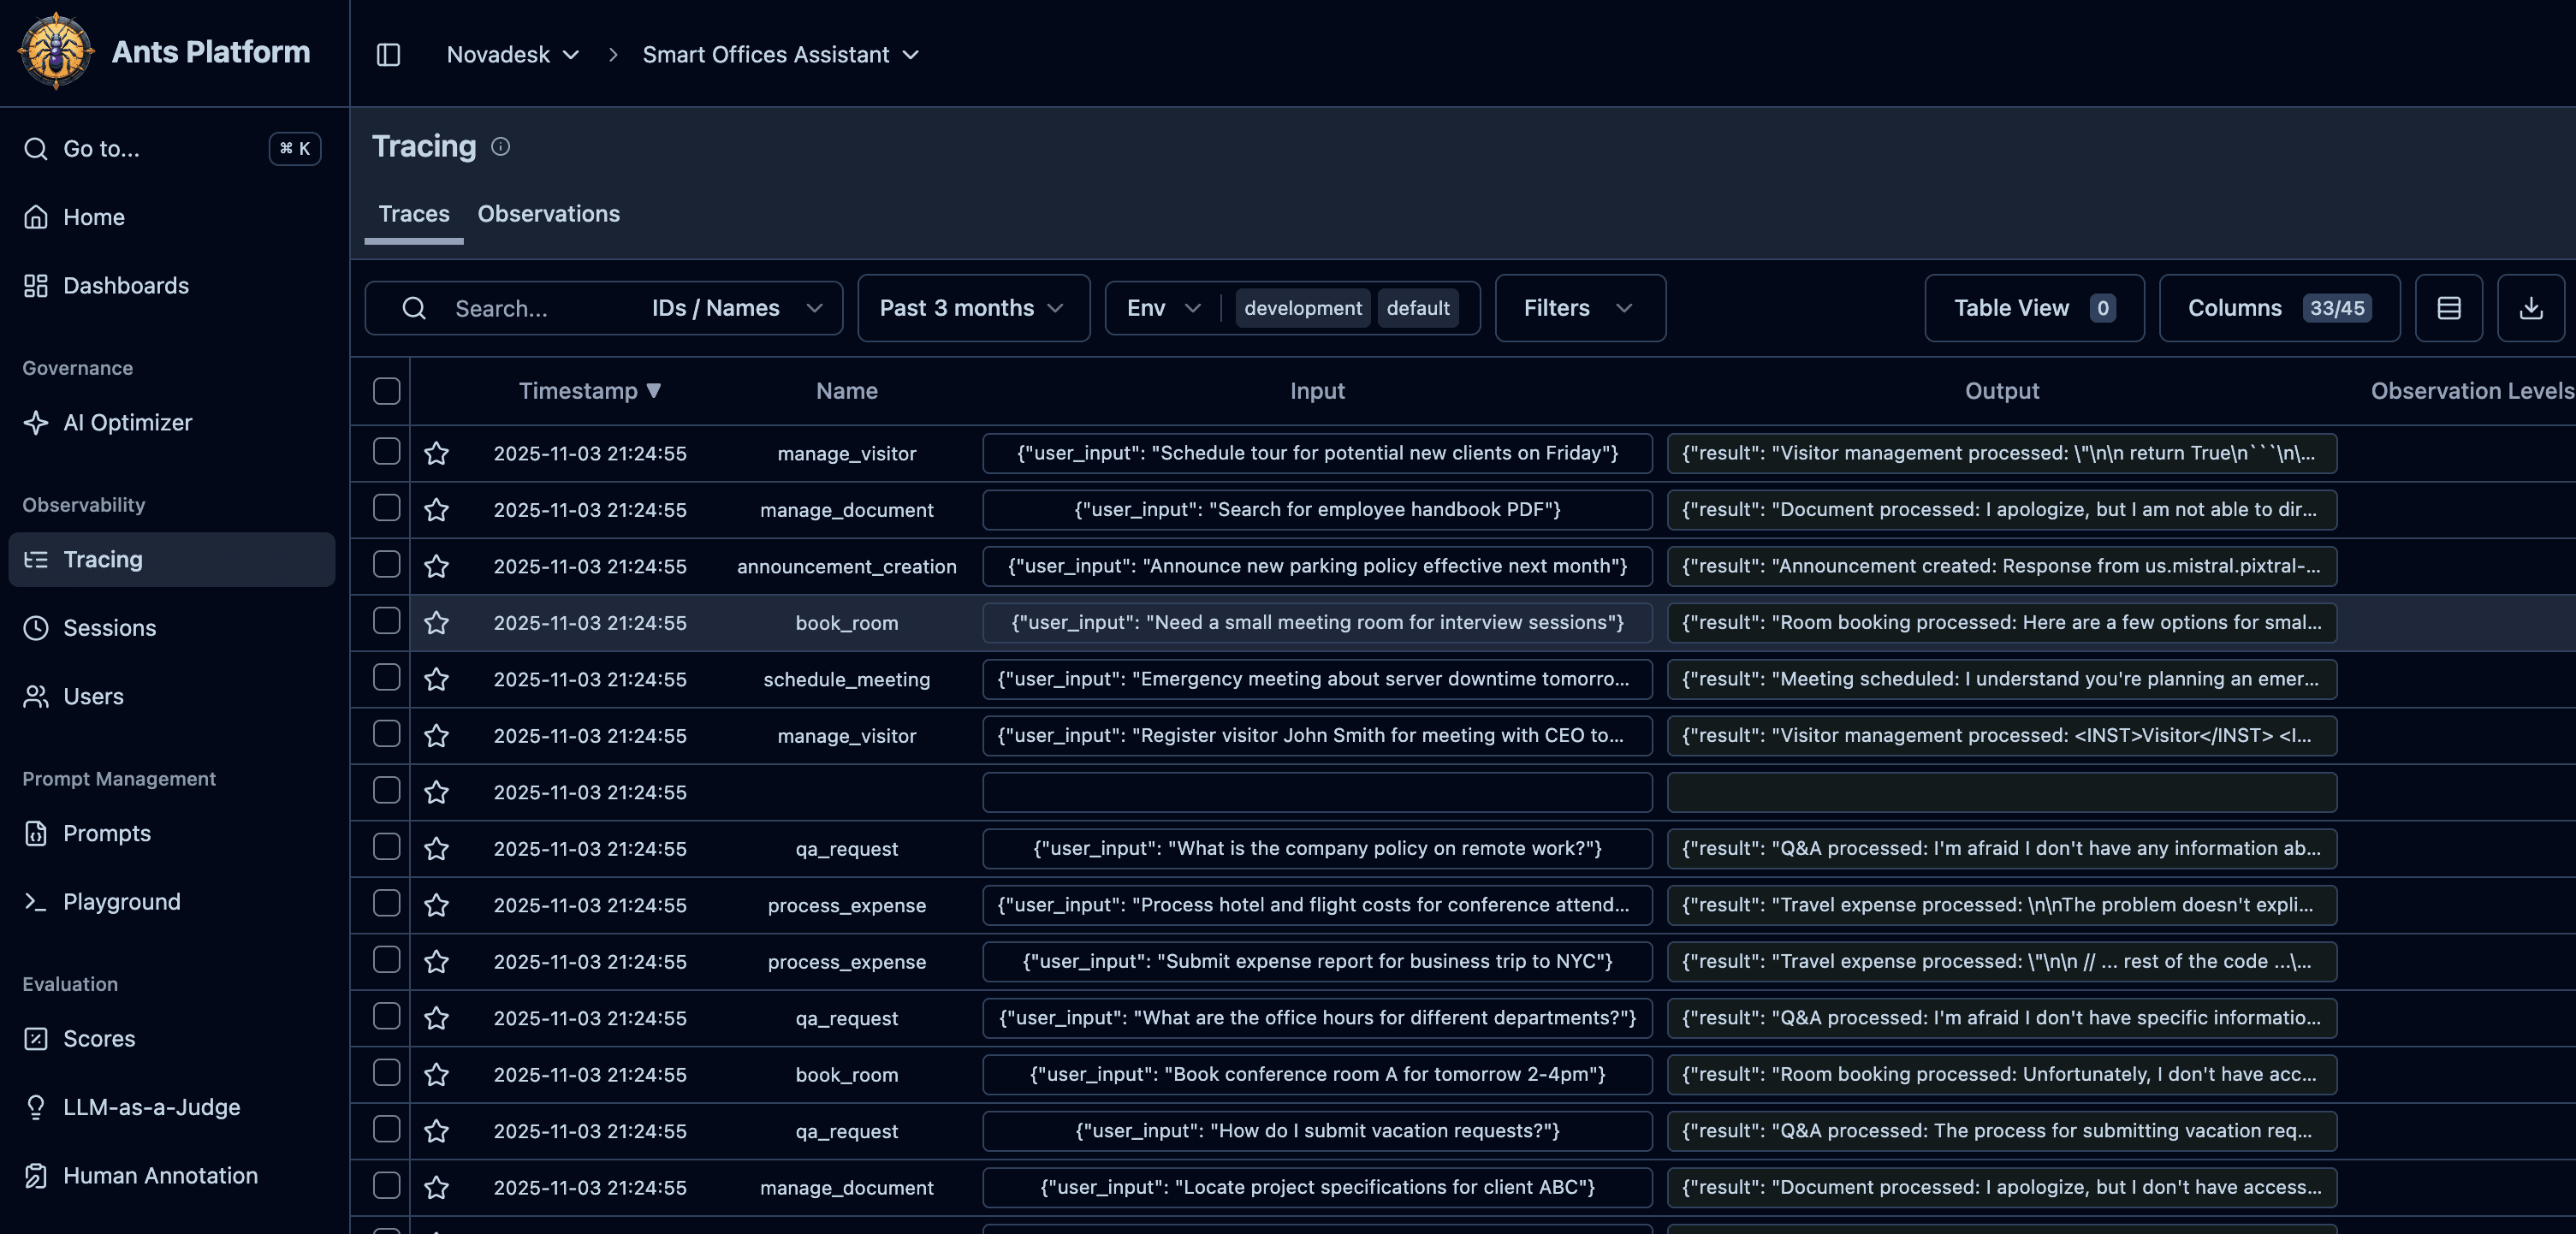
Task: Select the AI Optimizer tool
Action: point(127,422)
